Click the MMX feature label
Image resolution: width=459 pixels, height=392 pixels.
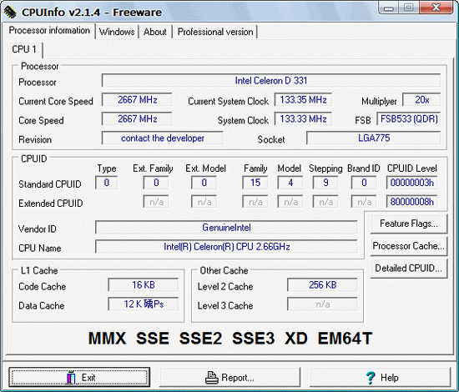click(x=107, y=338)
